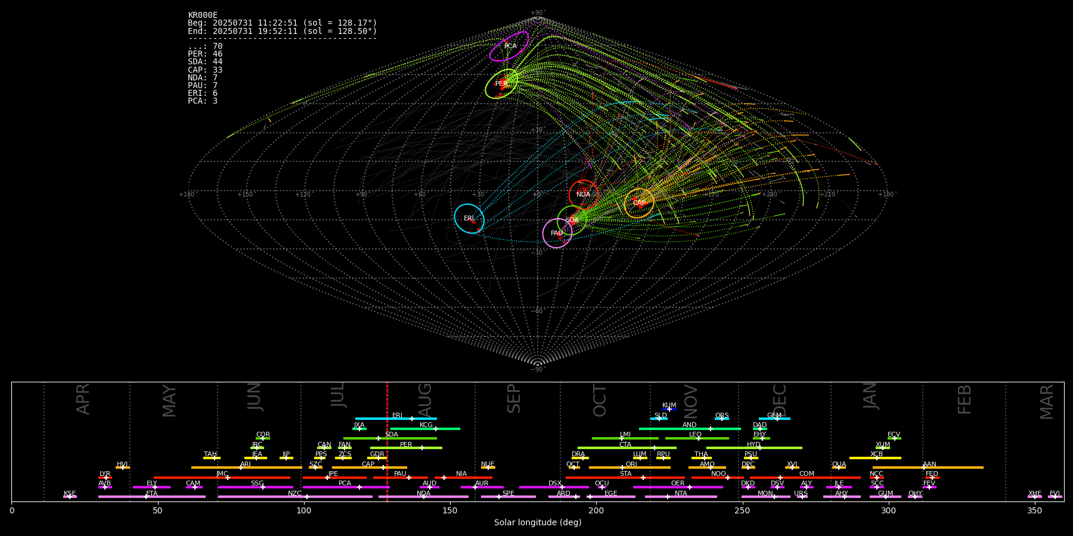Viewport: 1073px width, 536px height.
Task: Select the 'SDA: 44' count entry
Action: click(205, 62)
